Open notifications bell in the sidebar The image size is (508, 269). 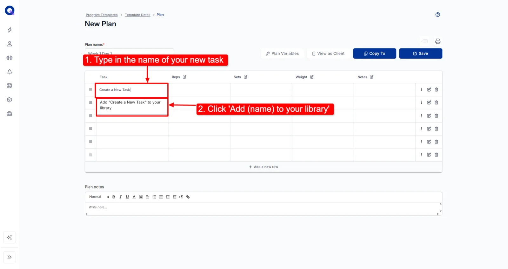click(10, 72)
